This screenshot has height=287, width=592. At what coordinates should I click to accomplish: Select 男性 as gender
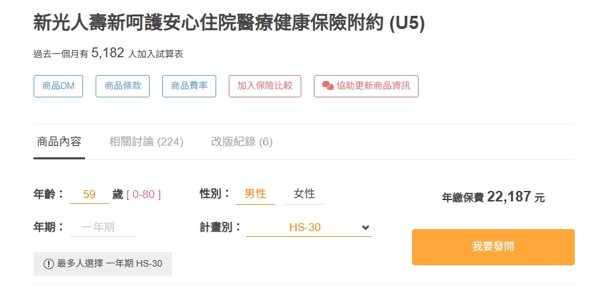pyautogui.click(x=255, y=194)
